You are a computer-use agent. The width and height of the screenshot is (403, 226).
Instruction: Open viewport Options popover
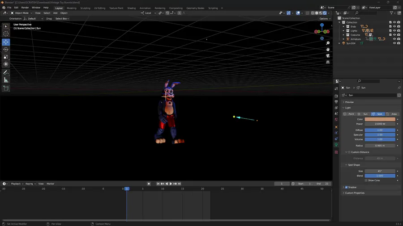(x=325, y=19)
